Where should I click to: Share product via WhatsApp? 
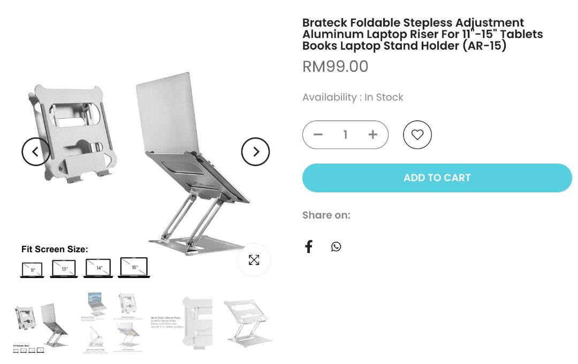pyautogui.click(x=336, y=246)
